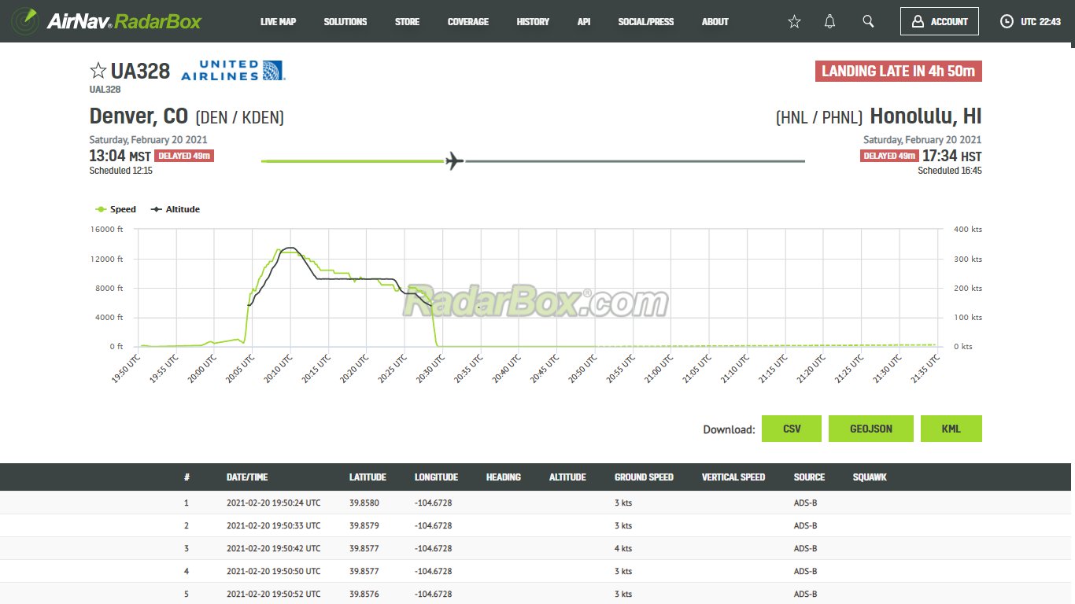
Task: Click the UTC clock icon
Action: (1007, 22)
